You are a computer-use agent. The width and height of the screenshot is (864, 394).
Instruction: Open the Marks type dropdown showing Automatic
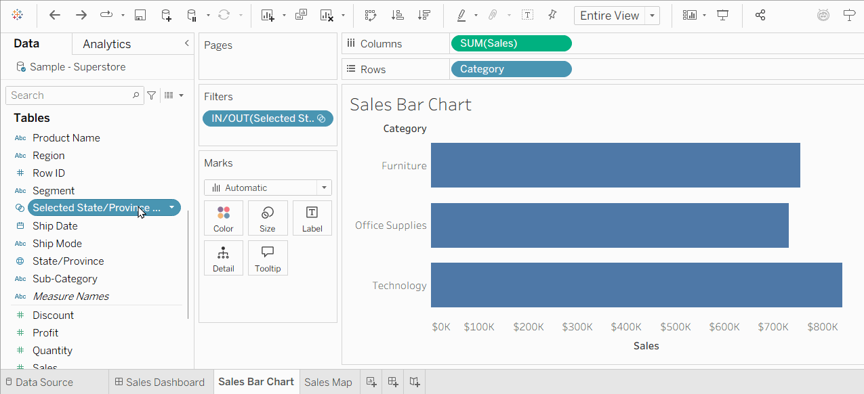[268, 188]
